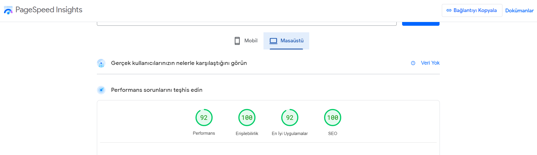Switch to the Masaüstü tab
This screenshot has height=155, width=537.
coord(286,41)
